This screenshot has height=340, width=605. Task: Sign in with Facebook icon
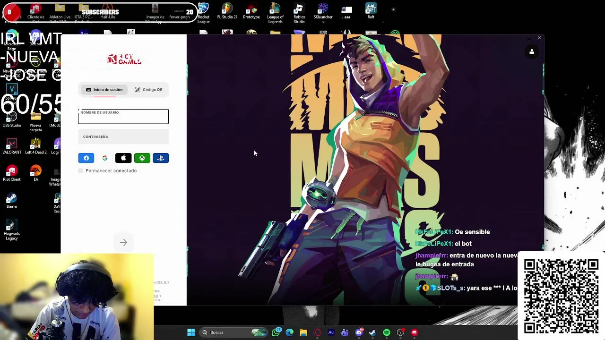tap(86, 158)
